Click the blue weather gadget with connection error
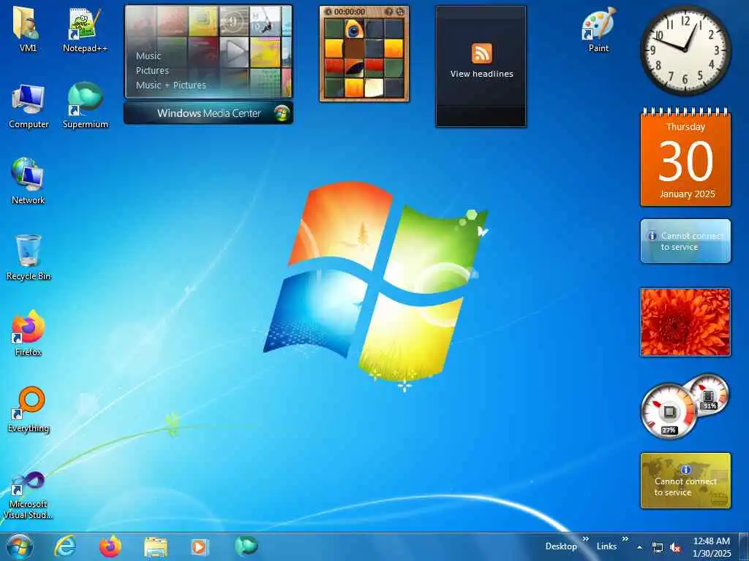749x561 pixels. tap(685, 241)
